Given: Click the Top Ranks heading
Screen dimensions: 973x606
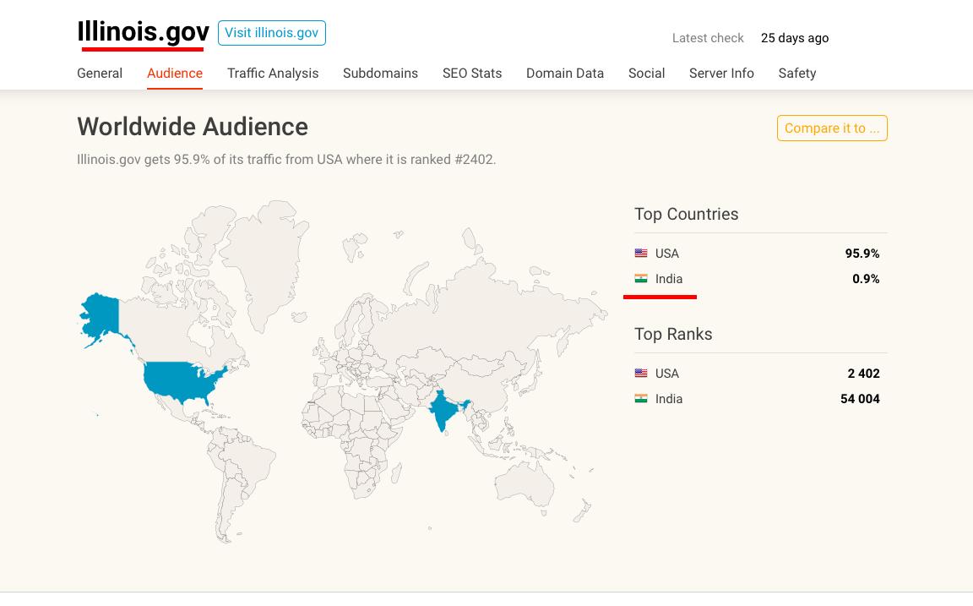Looking at the screenshot, I should click(673, 334).
